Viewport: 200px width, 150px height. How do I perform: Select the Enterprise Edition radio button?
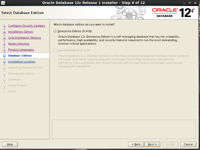55,31
